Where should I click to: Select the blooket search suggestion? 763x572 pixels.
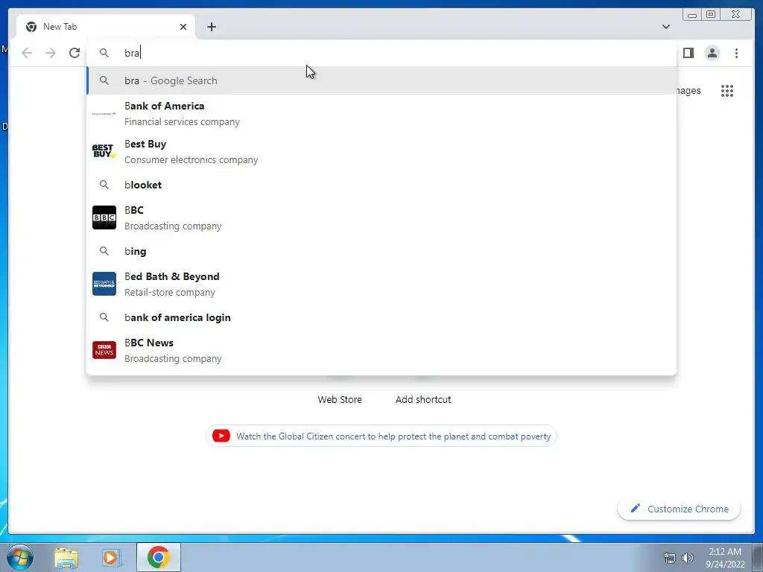381,185
